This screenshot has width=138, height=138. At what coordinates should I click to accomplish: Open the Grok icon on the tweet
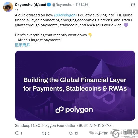[x=133, y=4]
